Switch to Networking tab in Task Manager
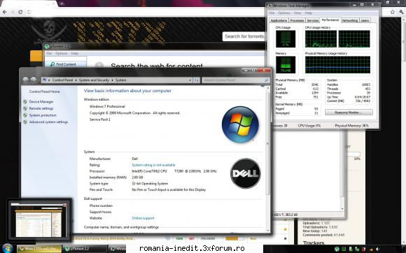406x253 pixels. pos(349,20)
